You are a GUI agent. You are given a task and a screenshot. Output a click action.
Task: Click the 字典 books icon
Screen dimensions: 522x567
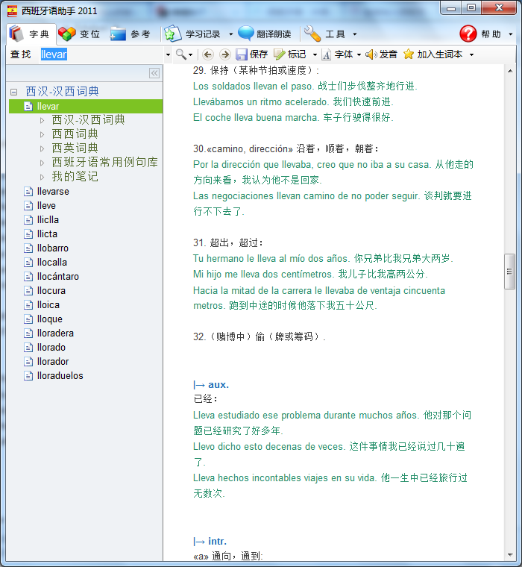(x=16, y=34)
